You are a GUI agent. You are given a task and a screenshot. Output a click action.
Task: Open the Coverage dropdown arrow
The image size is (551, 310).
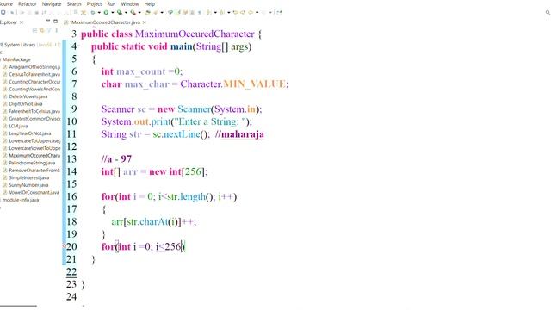127,13
